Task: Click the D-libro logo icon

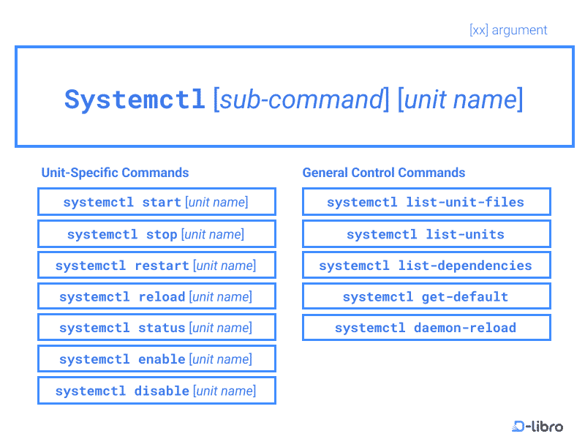Action: (535, 427)
